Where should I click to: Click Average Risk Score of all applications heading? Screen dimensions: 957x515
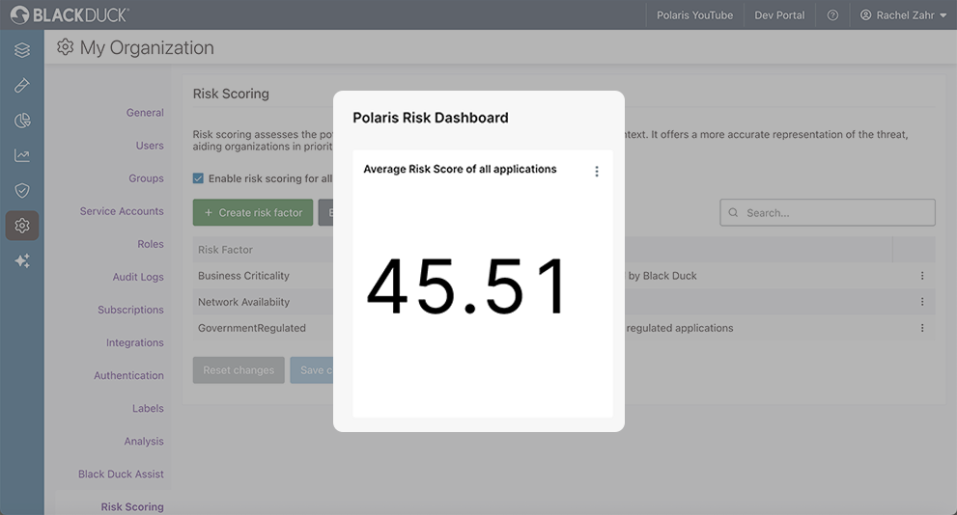(x=460, y=169)
